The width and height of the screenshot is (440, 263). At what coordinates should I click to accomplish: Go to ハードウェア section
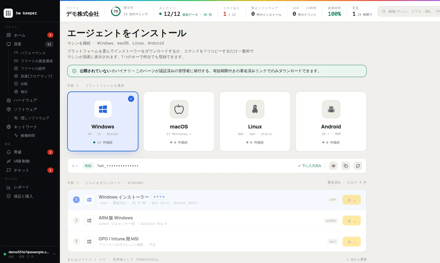[30, 100]
